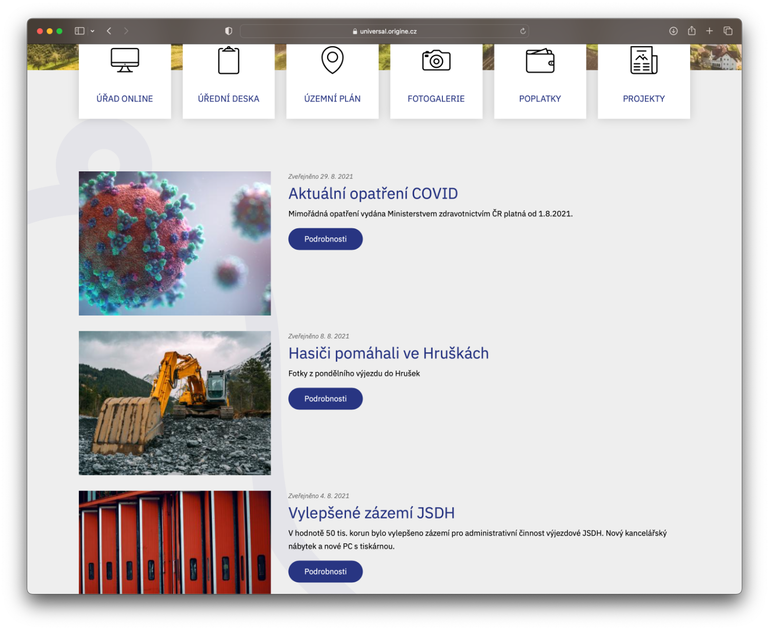Click the Mimořádná opatření description text
The image size is (769, 630).
[x=431, y=213]
